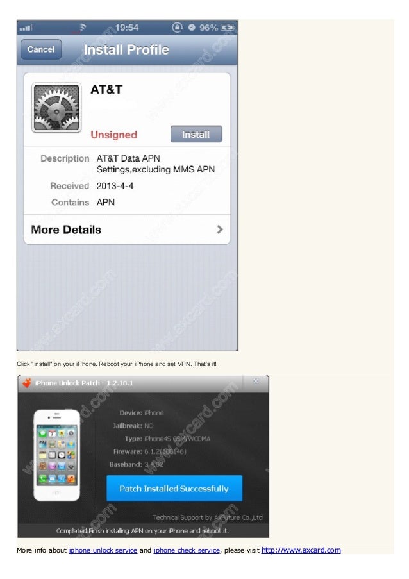This screenshot has height=579, width=409.
Task: Expand More Details chevron arrow
Action: coord(220,230)
